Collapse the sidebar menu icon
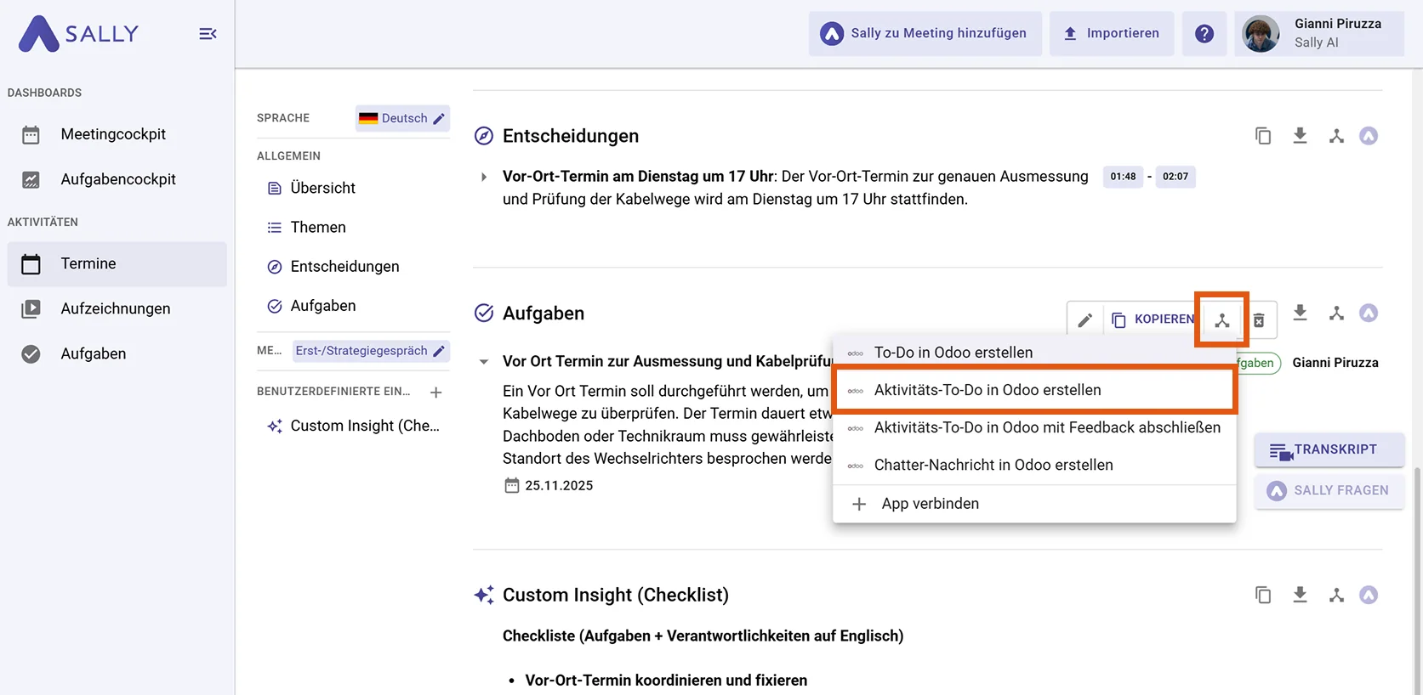This screenshot has width=1423, height=695. [x=208, y=34]
